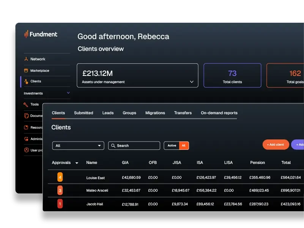Click approvals badge 4 for Louise East
Screen dimensions: 304x228
60,177
